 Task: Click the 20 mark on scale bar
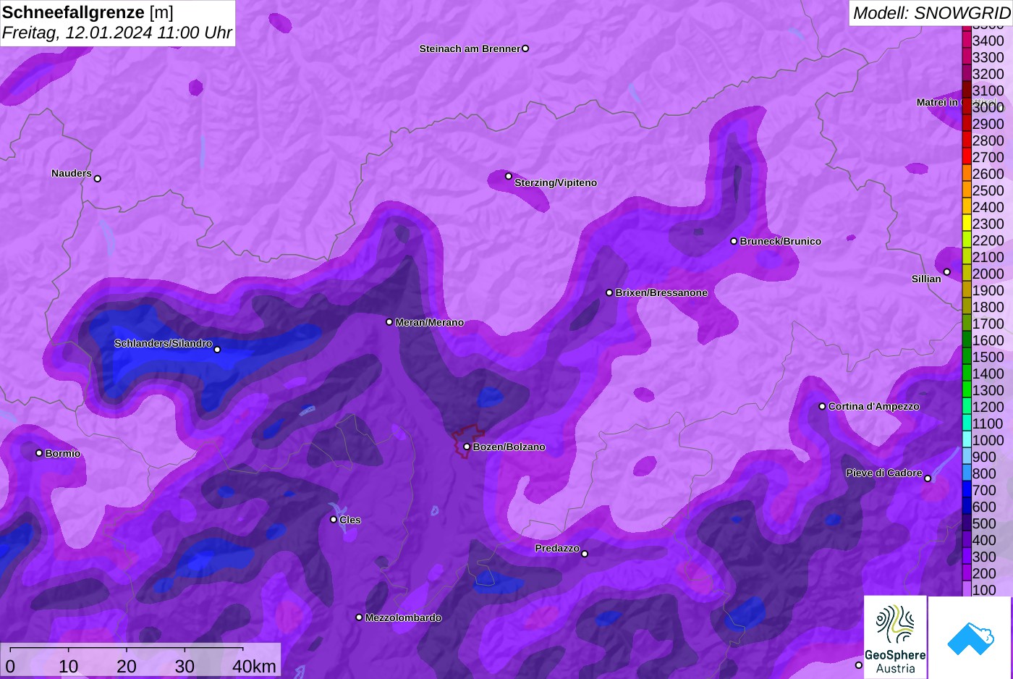(x=127, y=666)
